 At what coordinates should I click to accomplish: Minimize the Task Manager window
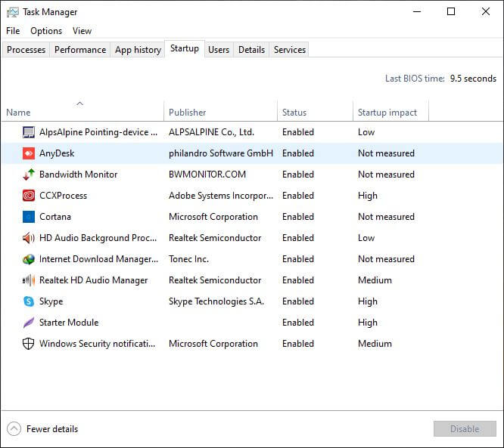click(417, 12)
